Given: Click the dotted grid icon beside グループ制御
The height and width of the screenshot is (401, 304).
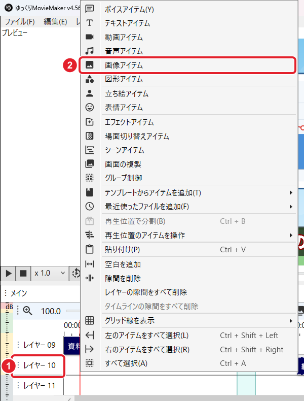Looking at the screenshot, I should coord(89,178).
